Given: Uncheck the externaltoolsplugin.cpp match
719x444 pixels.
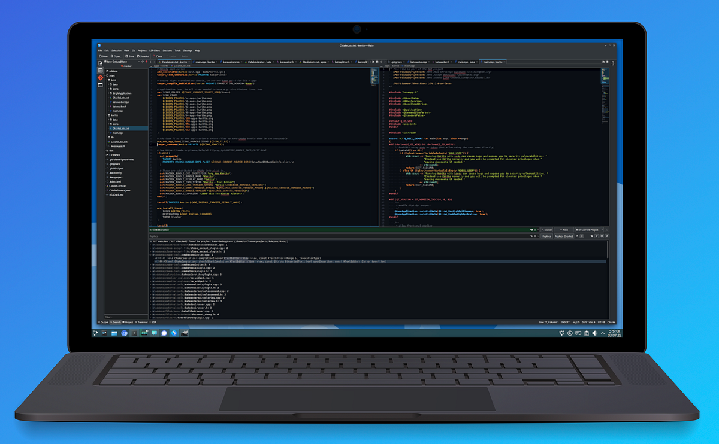Looking at the screenshot, I should click(155, 286).
